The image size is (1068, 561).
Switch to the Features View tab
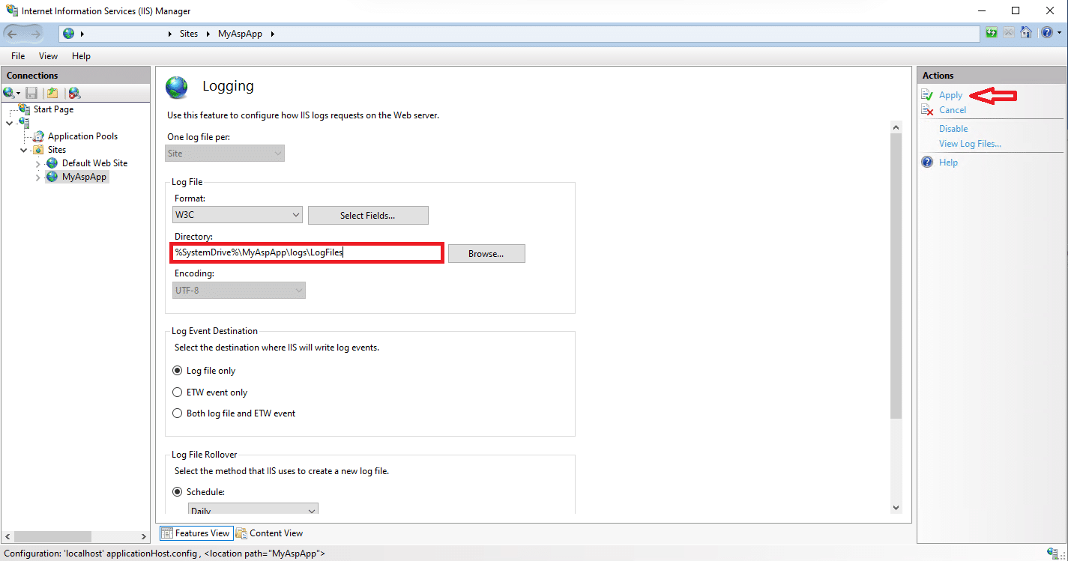pos(195,533)
